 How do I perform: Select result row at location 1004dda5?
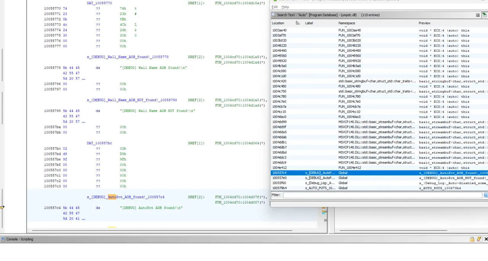coord(379,132)
